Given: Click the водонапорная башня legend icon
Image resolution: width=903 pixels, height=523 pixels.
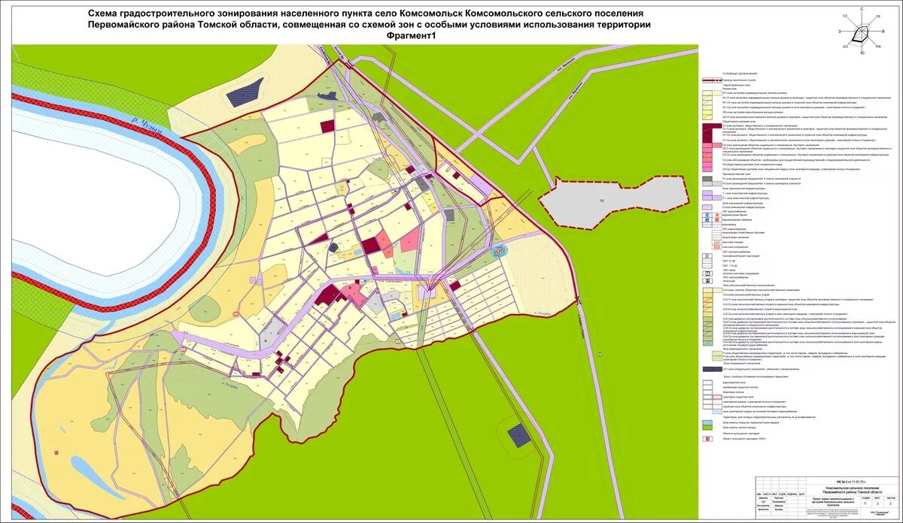Looking at the screenshot, I should (707, 215).
